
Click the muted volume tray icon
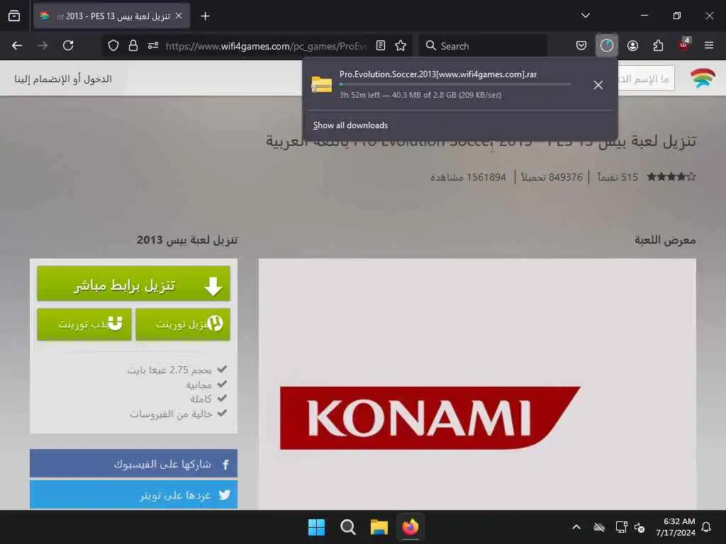click(x=640, y=527)
